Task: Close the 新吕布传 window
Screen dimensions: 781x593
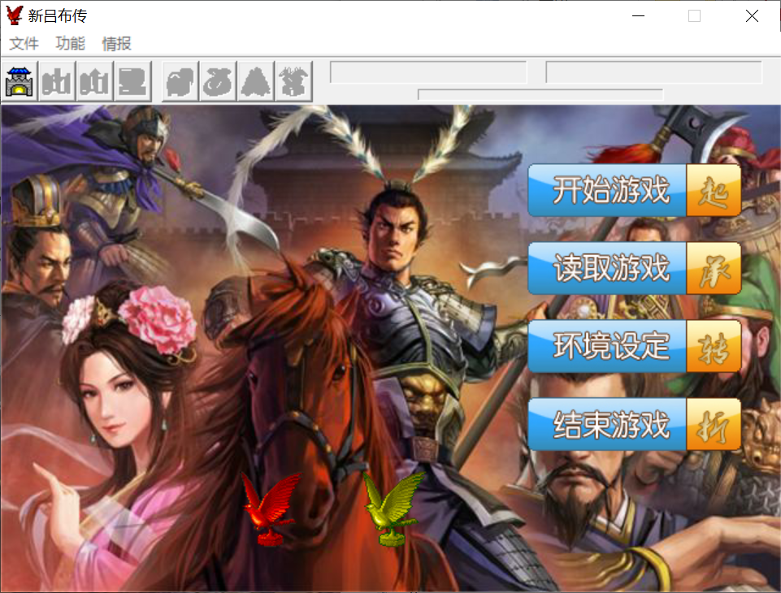Action: [752, 16]
